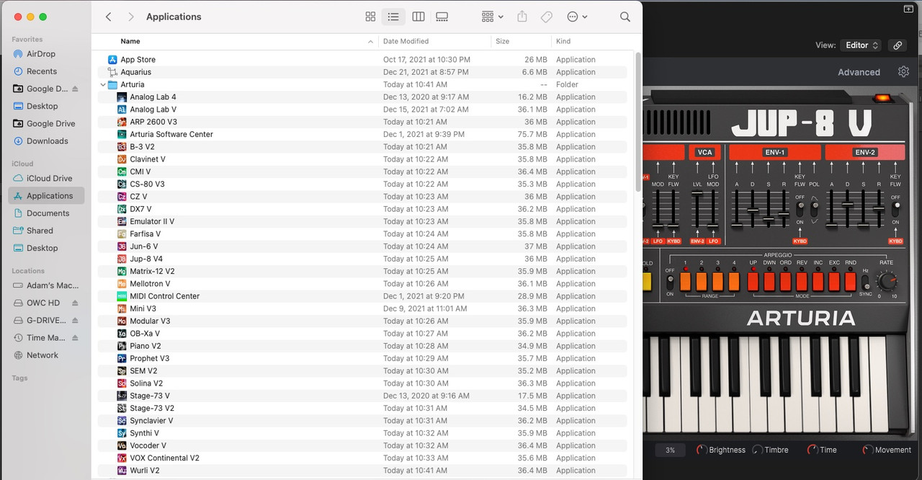
Task: Click the Jup-8 V4 application icon
Action: click(x=122, y=259)
